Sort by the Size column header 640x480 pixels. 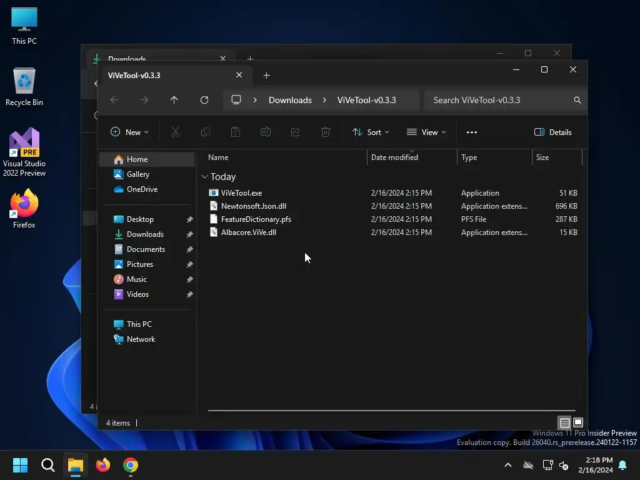pos(557,157)
